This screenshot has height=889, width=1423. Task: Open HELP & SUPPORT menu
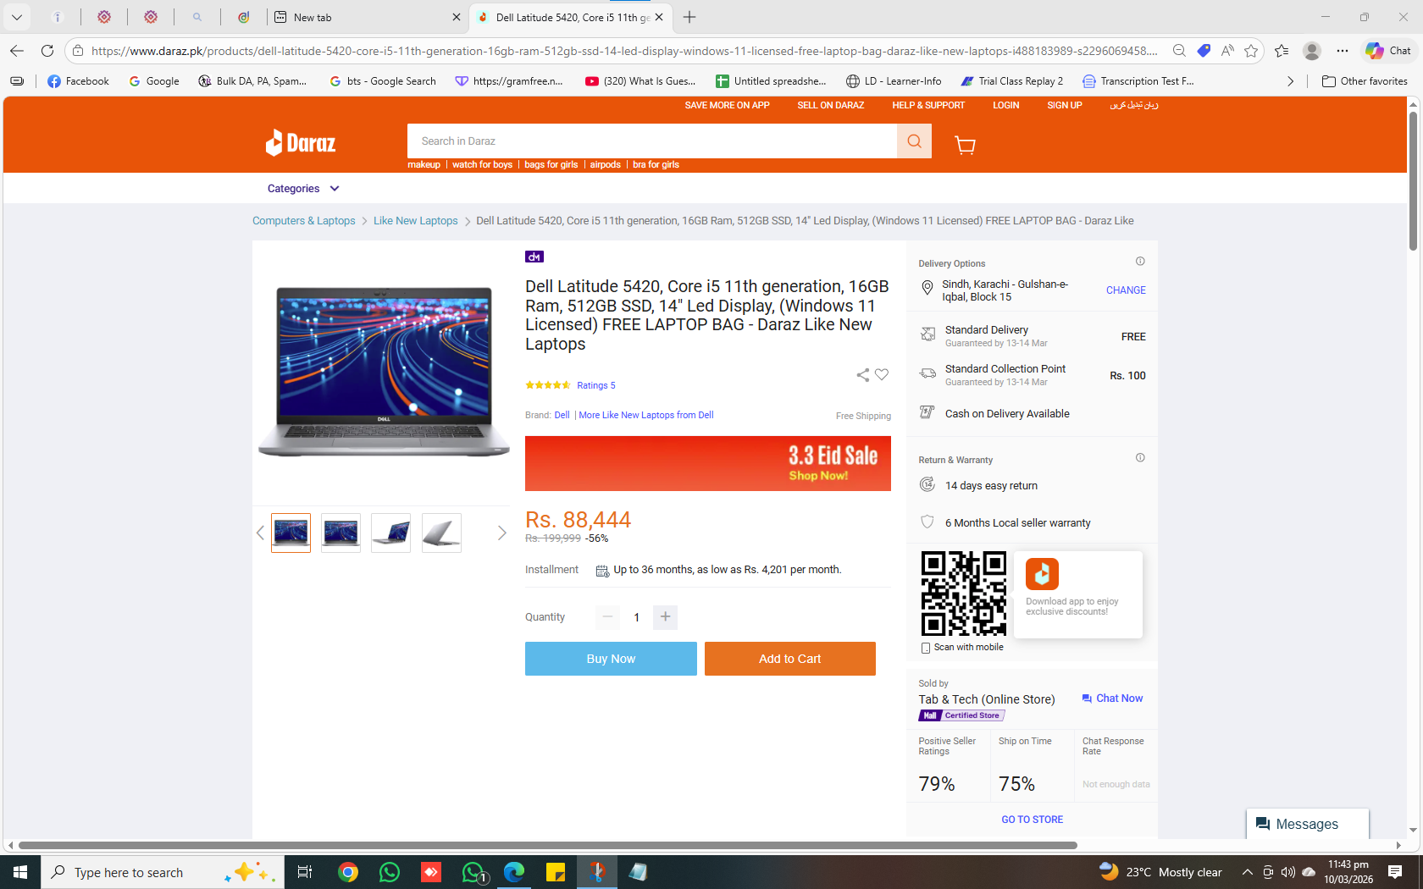pyautogui.click(x=928, y=106)
